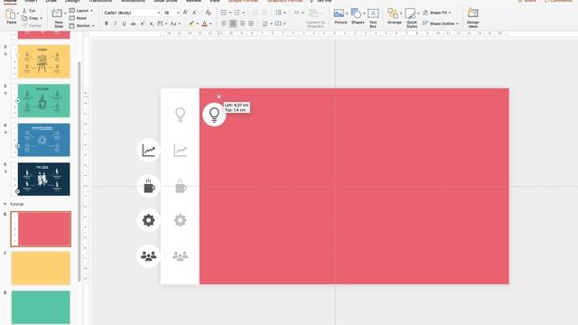The width and height of the screenshot is (578, 325).
Task: Select slide 5 dark navy thumbnail
Action: click(x=44, y=179)
